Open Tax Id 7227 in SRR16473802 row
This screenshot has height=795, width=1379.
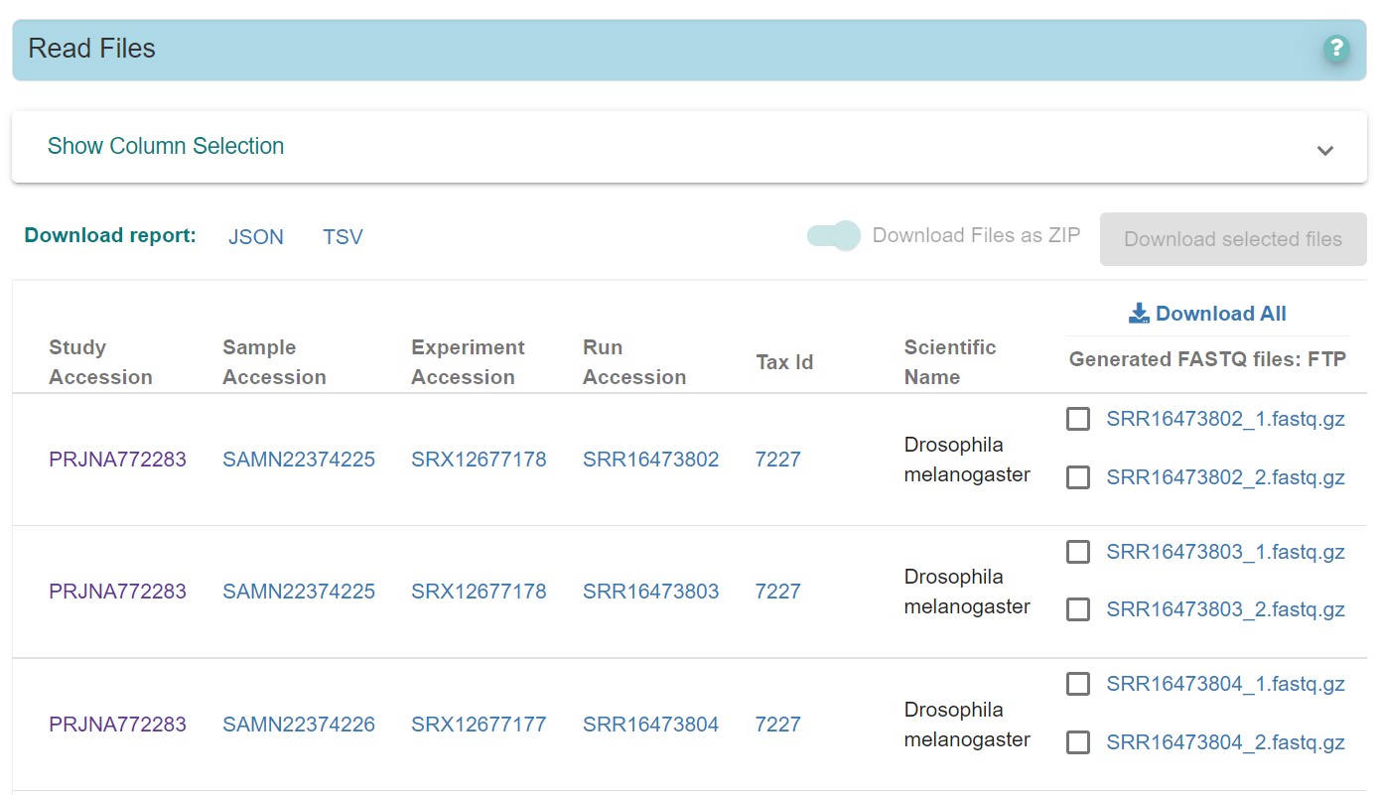click(x=777, y=460)
